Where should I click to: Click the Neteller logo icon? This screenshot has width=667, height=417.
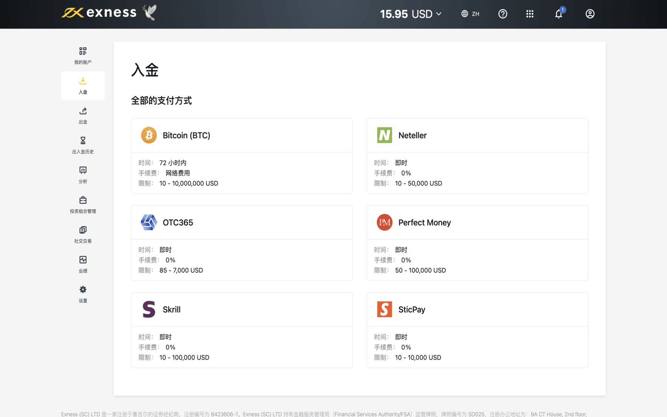pos(384,135)
